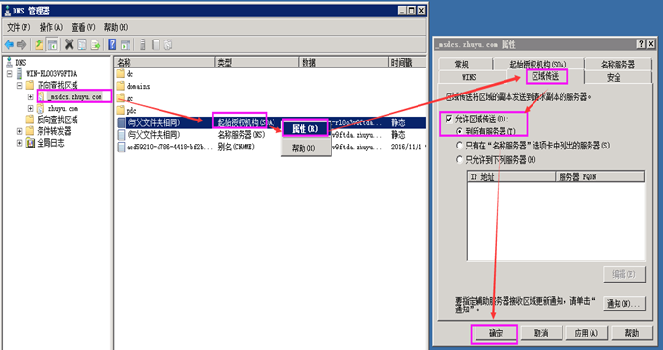Screen dimensions: 663x350
Task: Expand the zhuyu.com zone node
Action: [x=31, y=108]
